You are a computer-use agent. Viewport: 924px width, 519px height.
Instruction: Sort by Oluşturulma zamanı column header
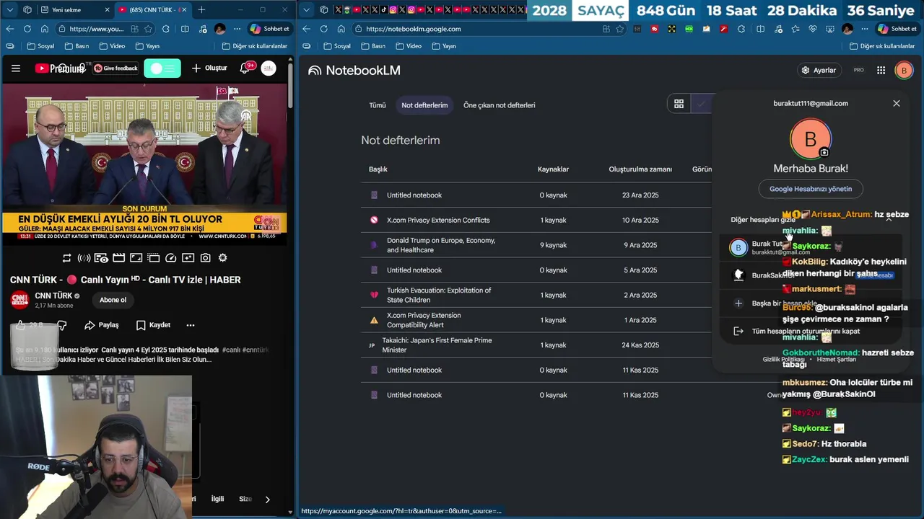[640, 169]
